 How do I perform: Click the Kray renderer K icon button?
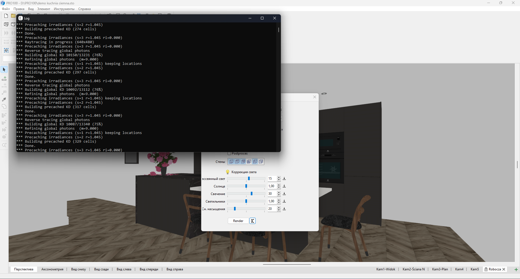point(252,221)
